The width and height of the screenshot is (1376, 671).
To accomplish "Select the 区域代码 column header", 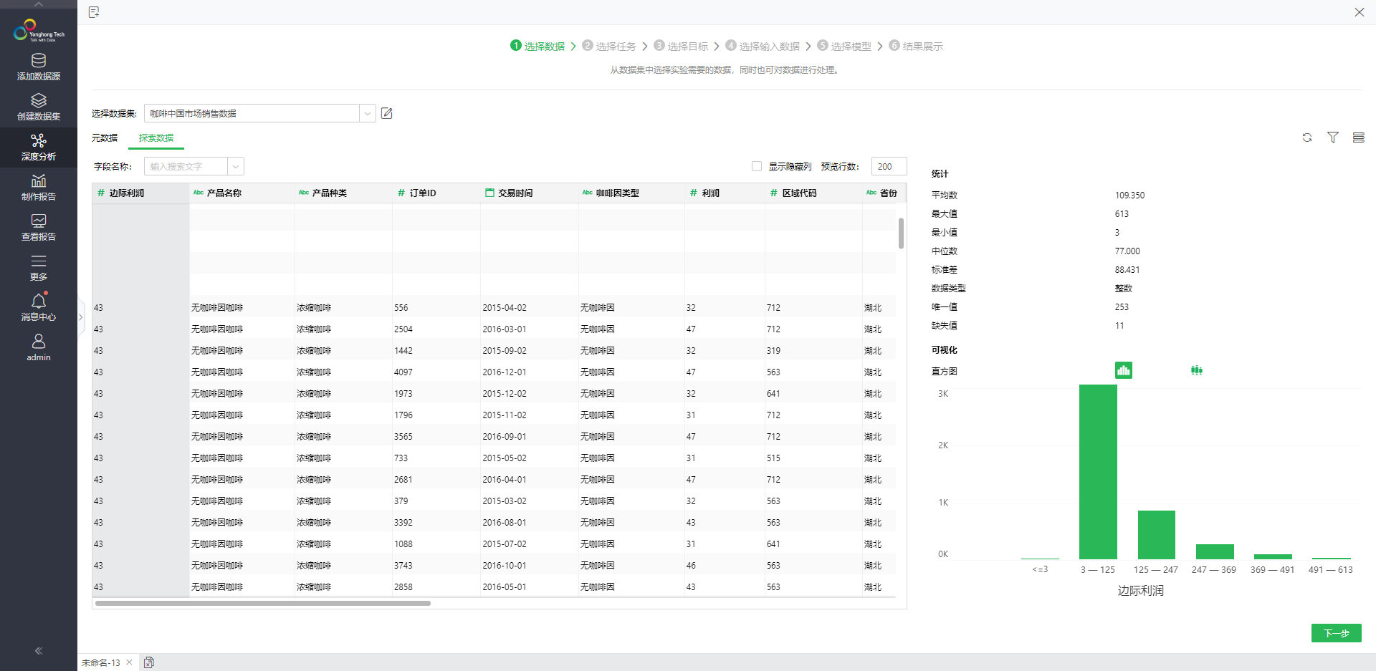I will pyautogui.click(x=813, y=193).
